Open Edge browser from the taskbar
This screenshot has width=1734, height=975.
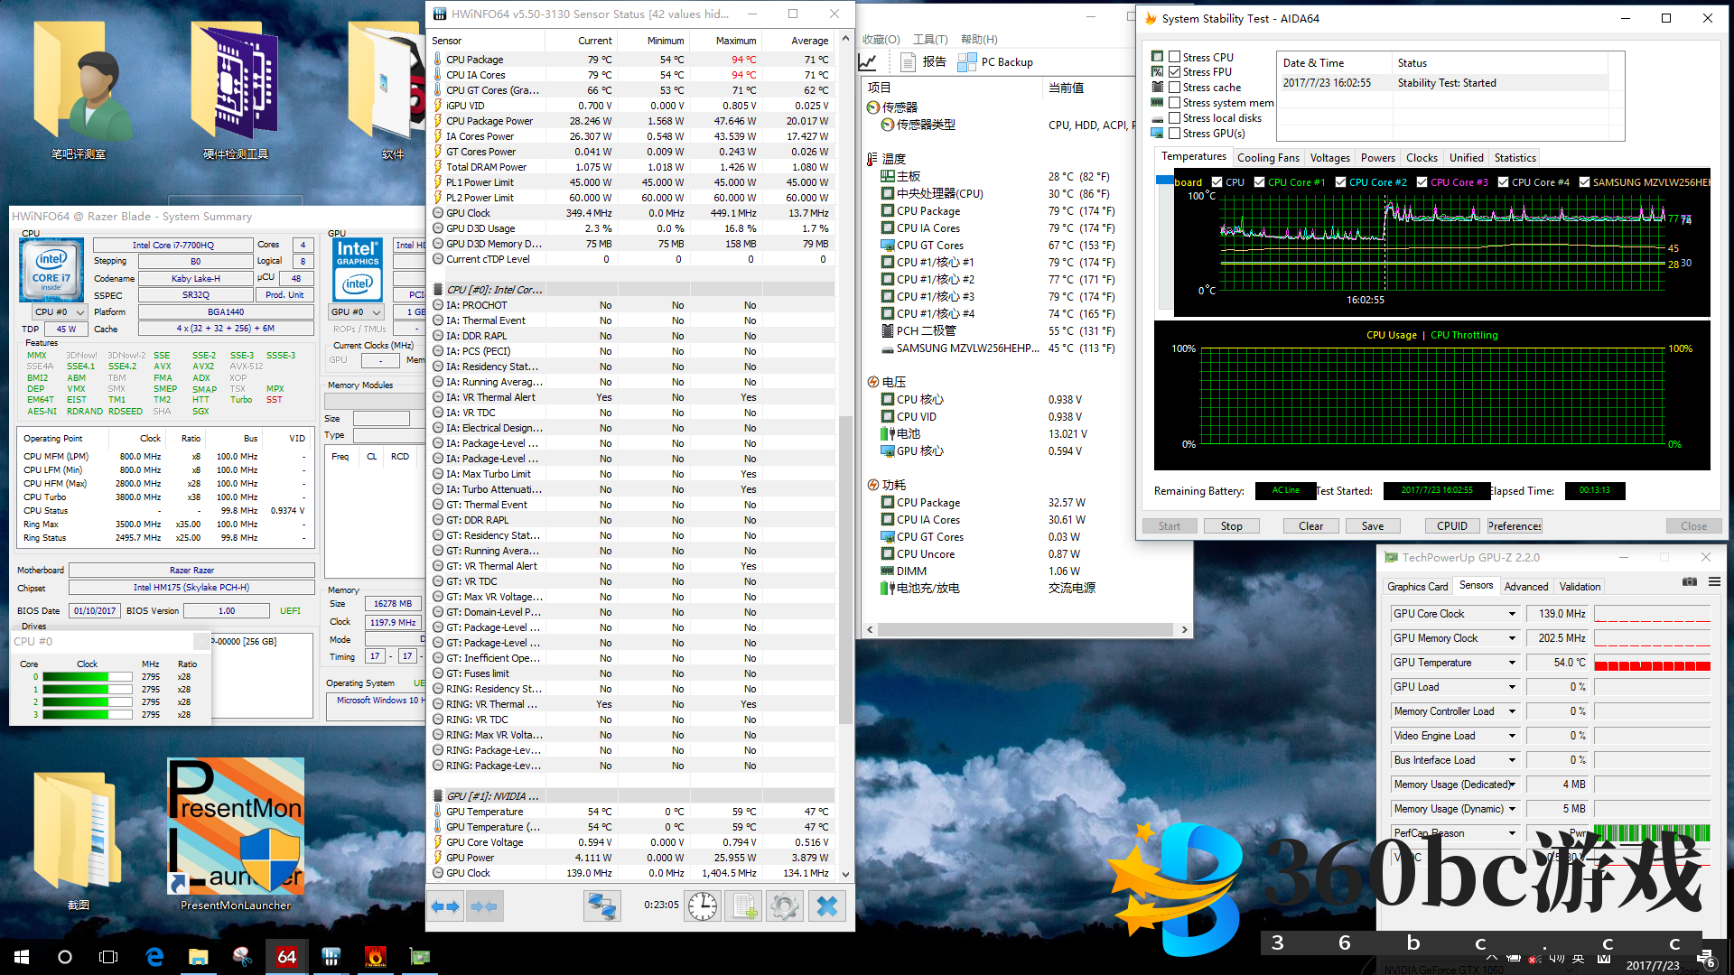click(x=154, y=957)
